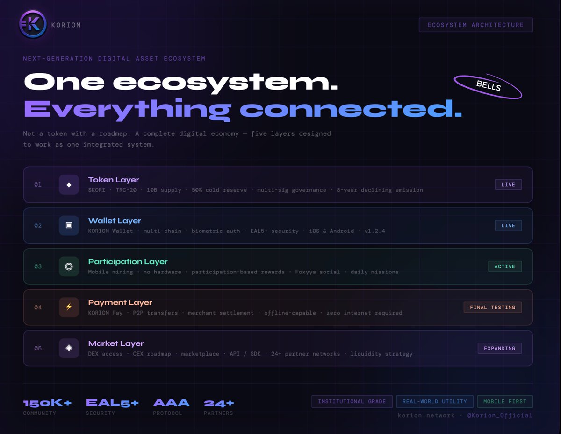The height and width of the screenshot is (434, 561).
Task: Click the Token Layer diamond icon
Action: pos(69,184)
